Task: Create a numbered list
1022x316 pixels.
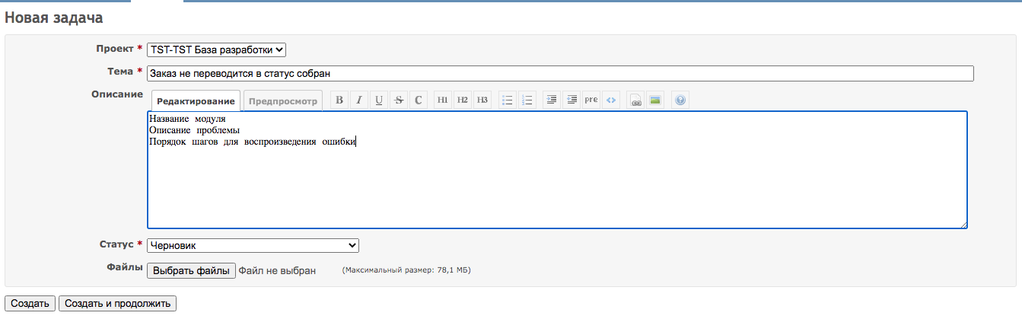Action: pyautogui.click(x=527, y=100)
